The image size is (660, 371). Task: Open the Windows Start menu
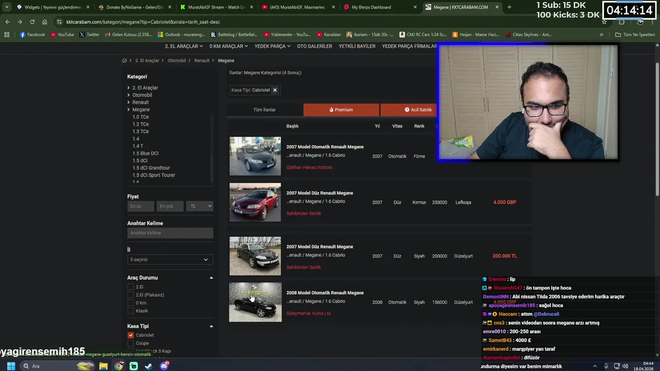(11, 366)
